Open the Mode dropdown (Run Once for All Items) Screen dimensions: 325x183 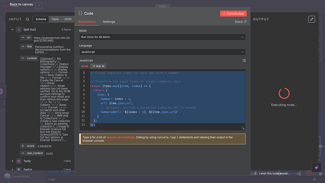click(162, 37)
